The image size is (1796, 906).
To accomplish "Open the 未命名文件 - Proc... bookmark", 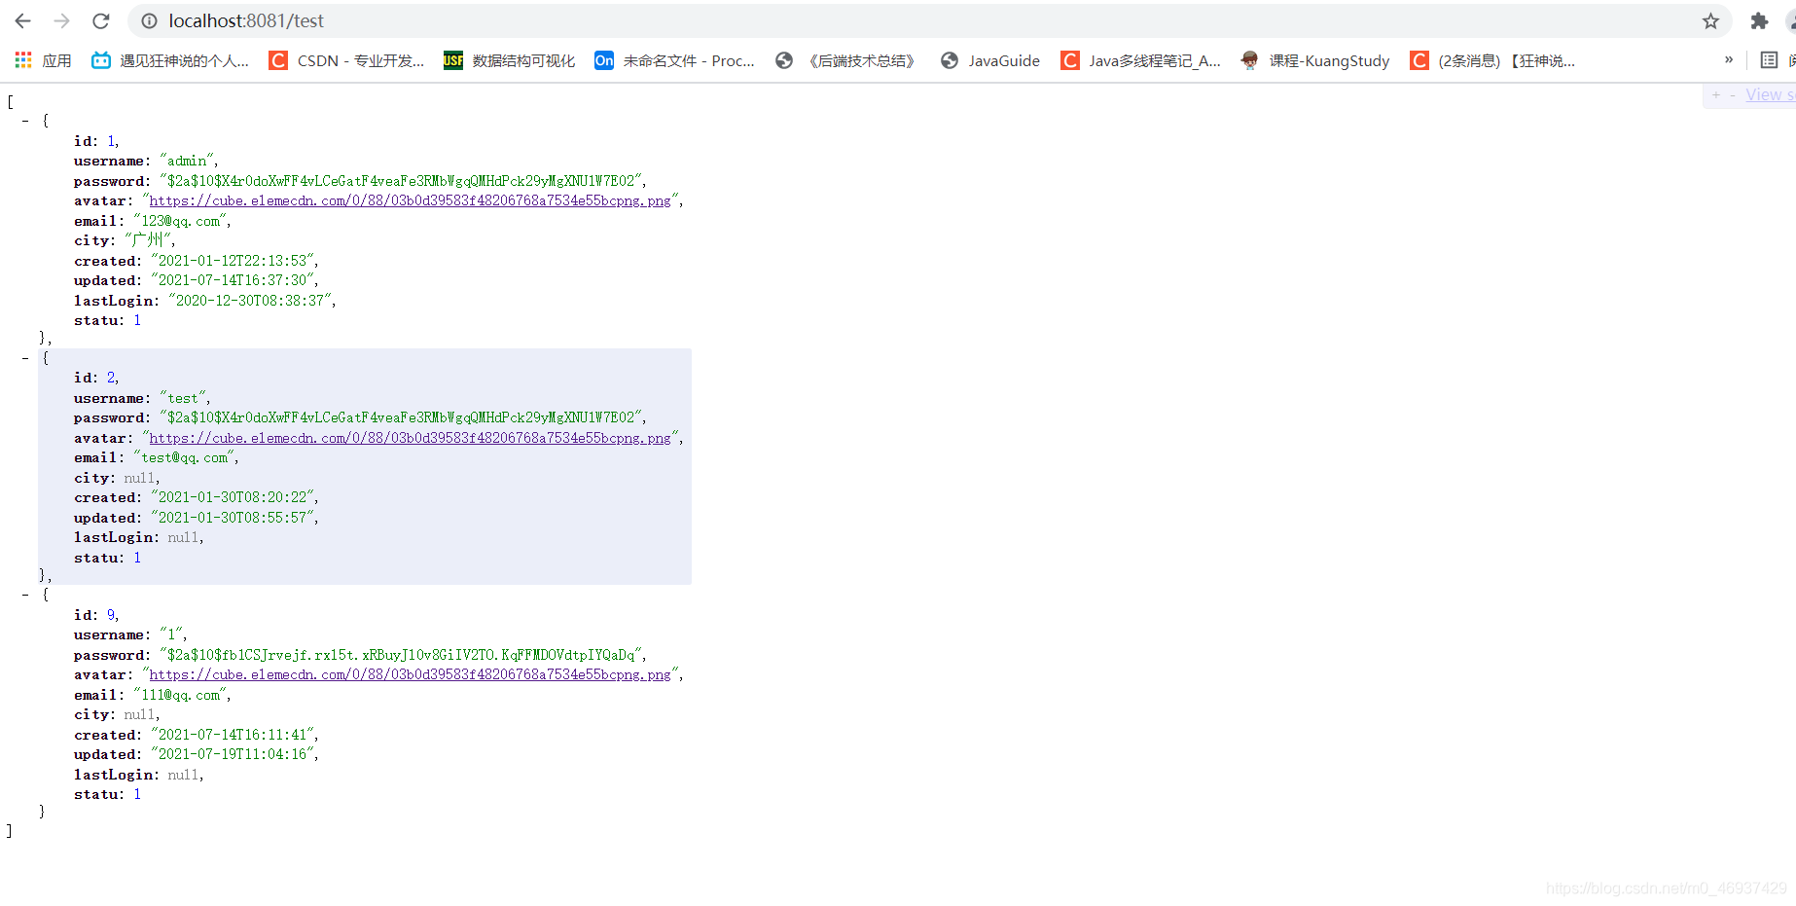I will (674, 60).
